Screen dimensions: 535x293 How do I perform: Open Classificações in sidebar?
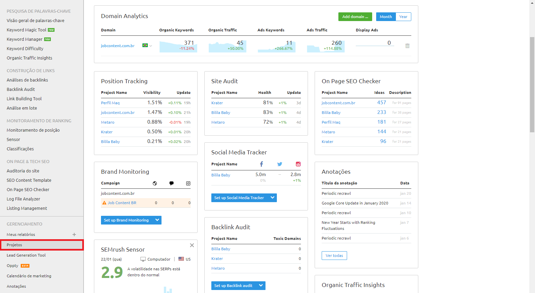tap(20, 149)
